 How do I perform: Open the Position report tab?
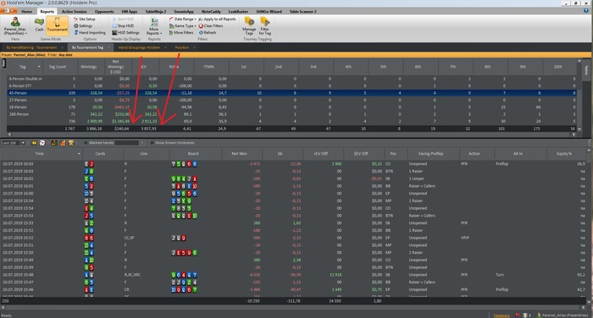pyautogui.click(x=182, y=47)
